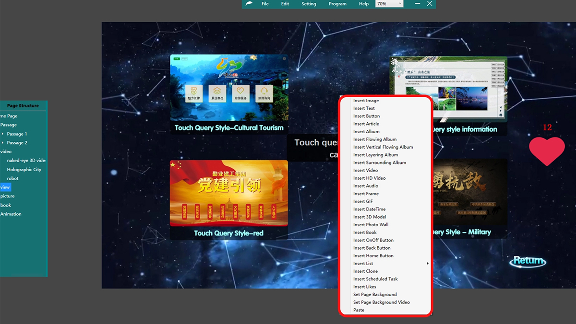Click Paste in the context menu
This screenshot has height=324, width=576.
pos(359,310)
